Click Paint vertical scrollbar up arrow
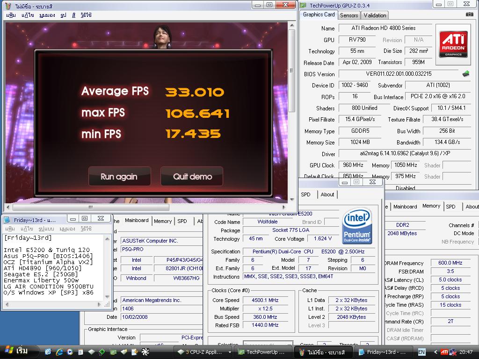 [x=292, y=25]
